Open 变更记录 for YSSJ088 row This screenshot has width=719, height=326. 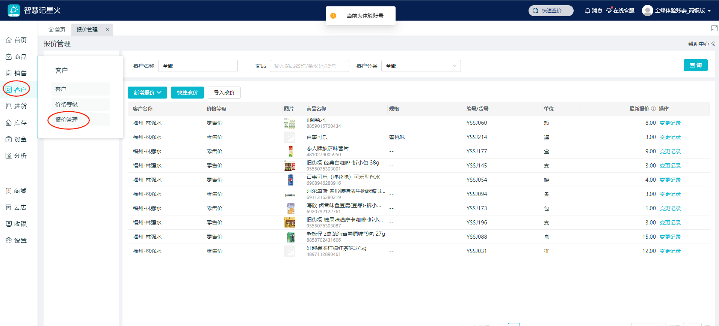pyautogui.click(x=670, y=237)
